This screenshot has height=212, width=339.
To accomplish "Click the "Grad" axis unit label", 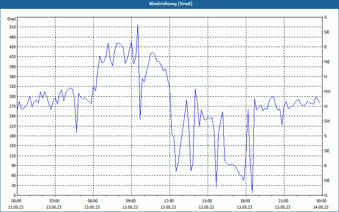I will (x=11, y=19).
